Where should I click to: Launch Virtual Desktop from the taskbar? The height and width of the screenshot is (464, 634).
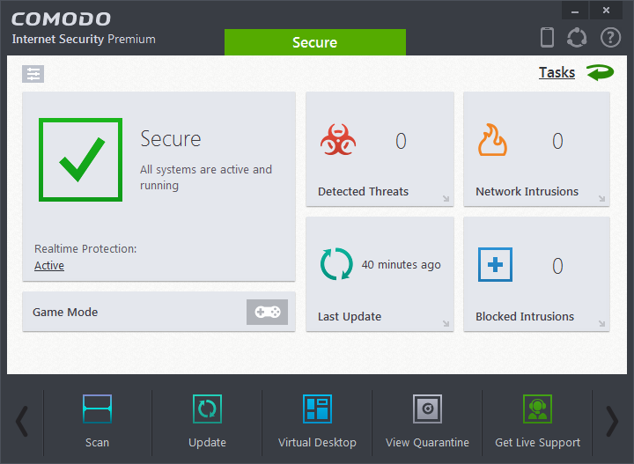tap(317, 409)
